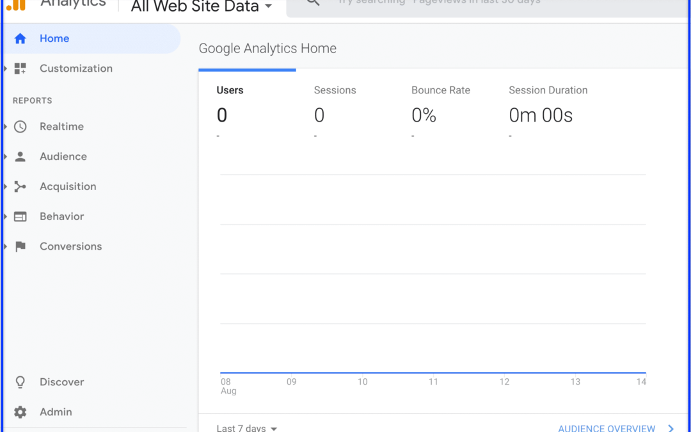The width and height of the screenshot is (691, 432).
Task: Click the Audience Overview chevron arrow
Action: click(671, 428)
